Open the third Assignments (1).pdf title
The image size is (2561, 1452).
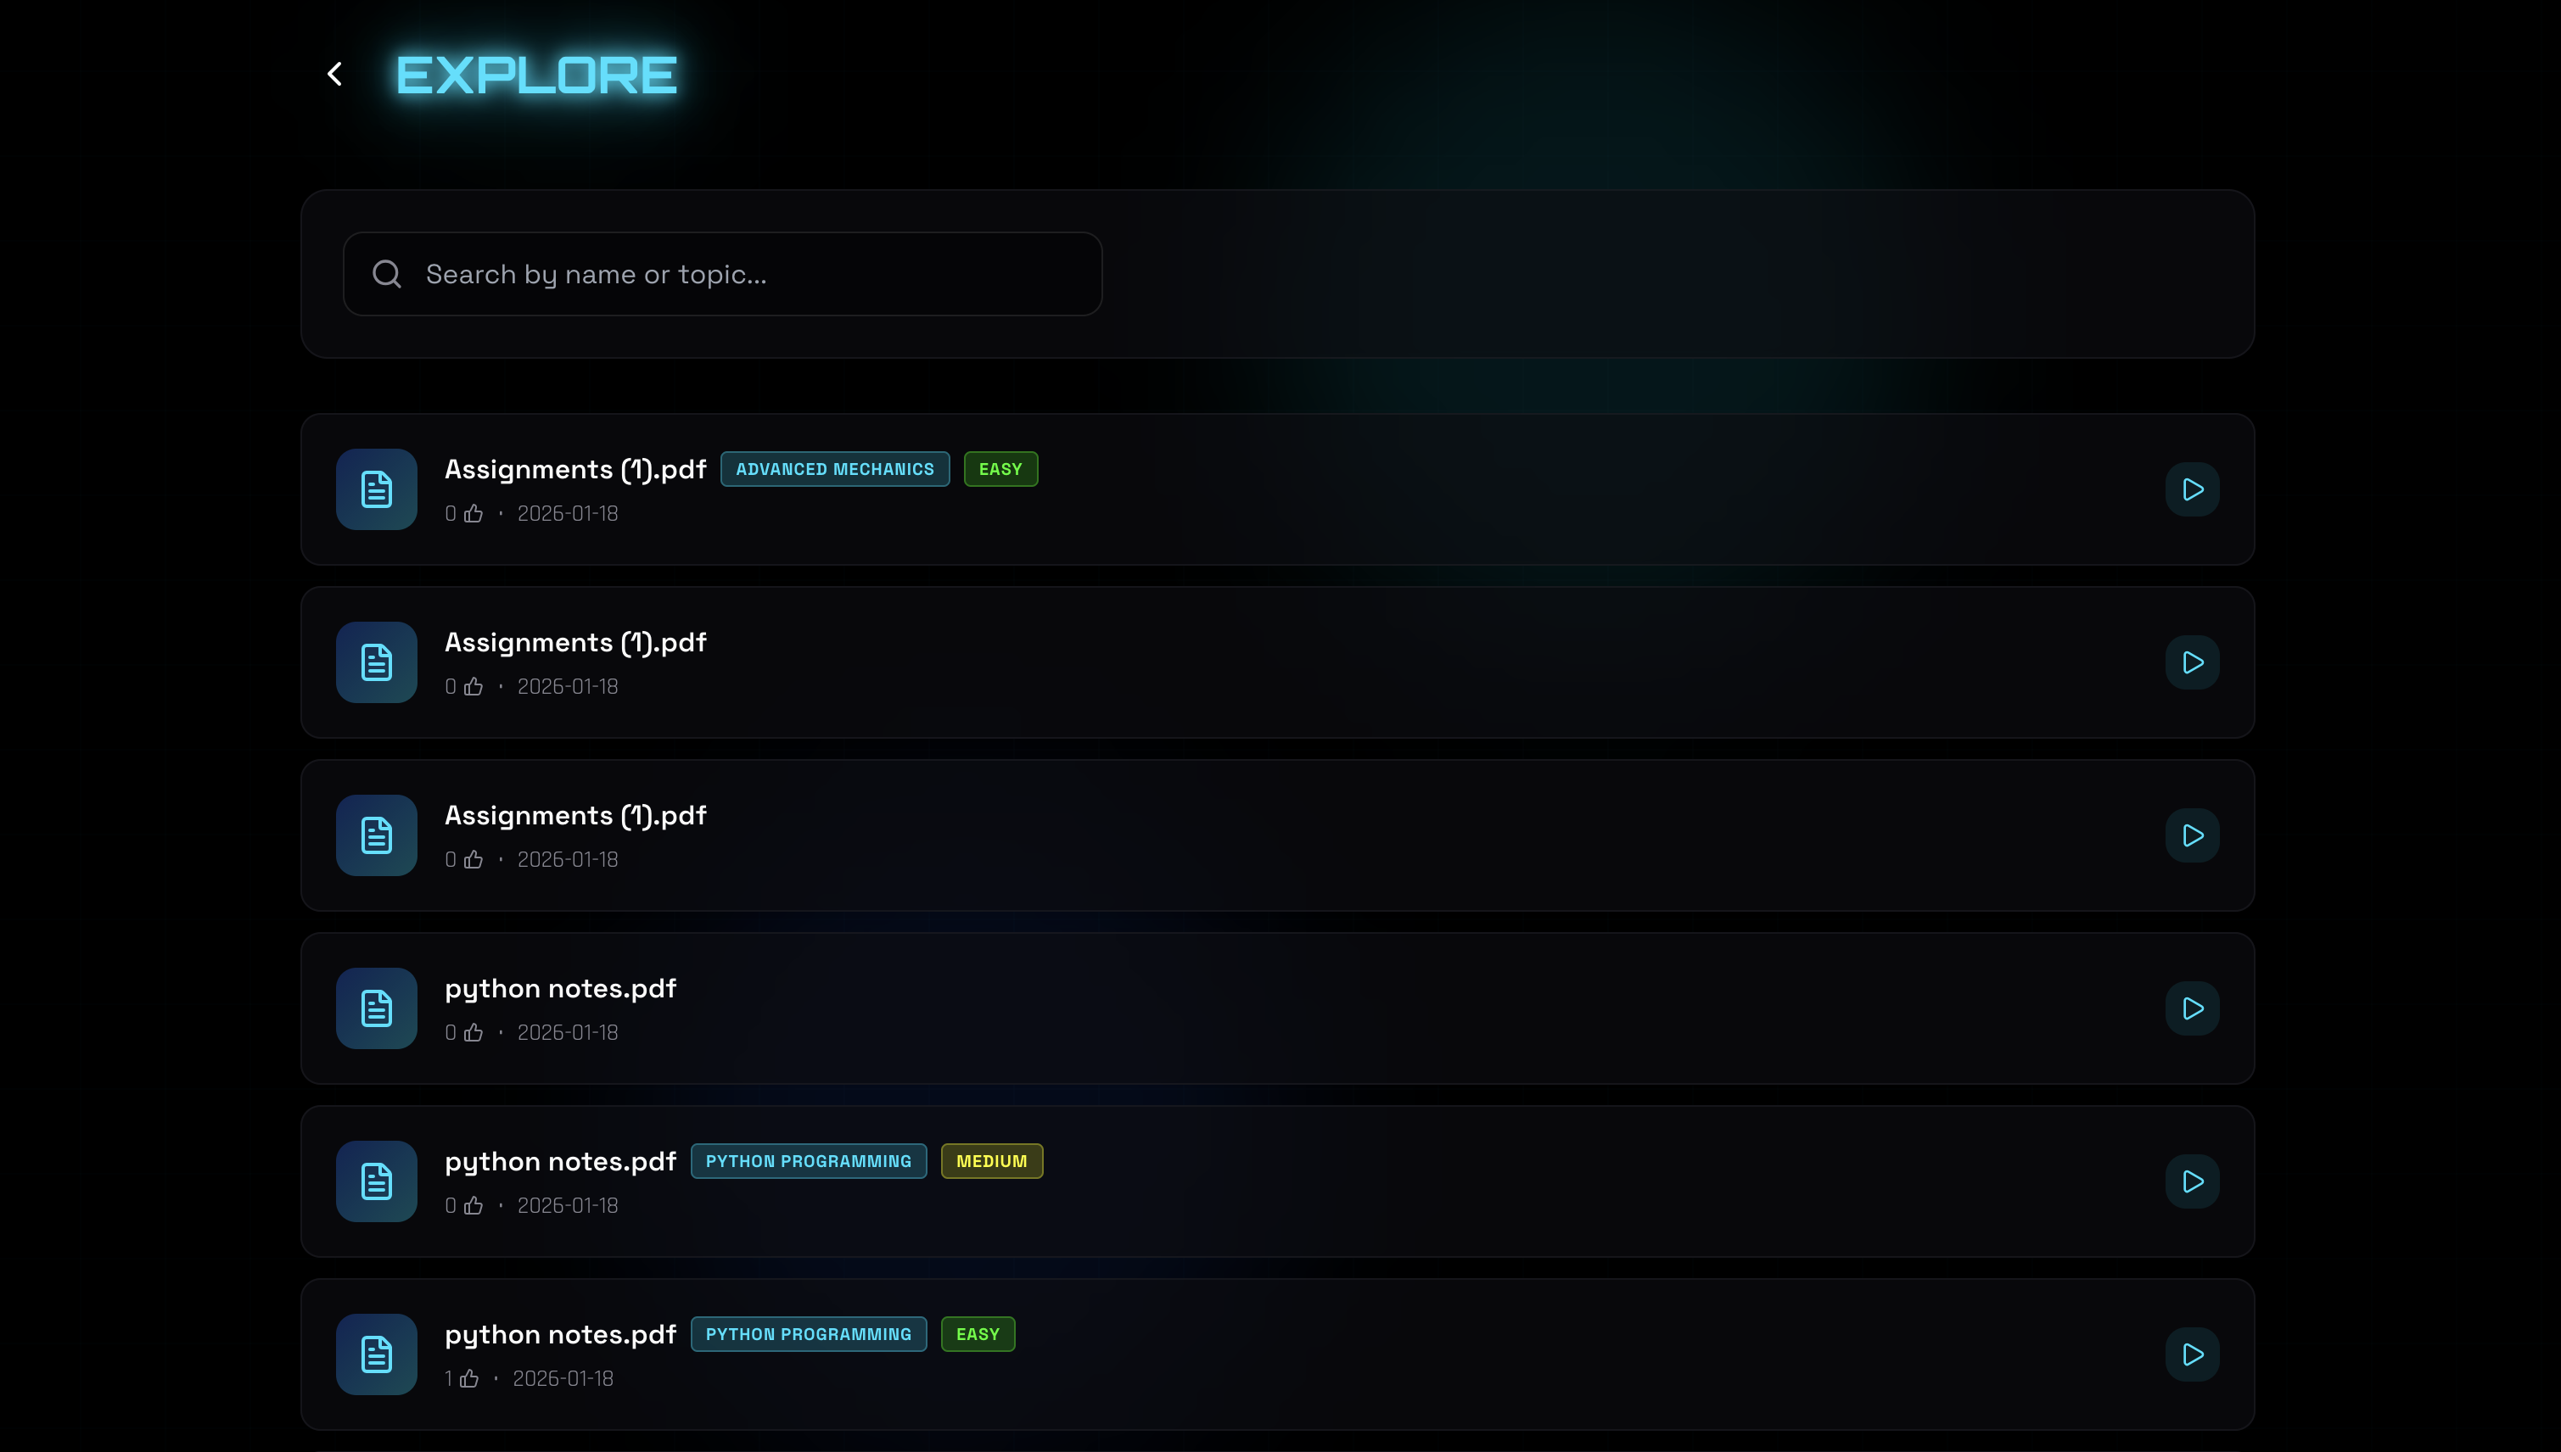point(574,816)
